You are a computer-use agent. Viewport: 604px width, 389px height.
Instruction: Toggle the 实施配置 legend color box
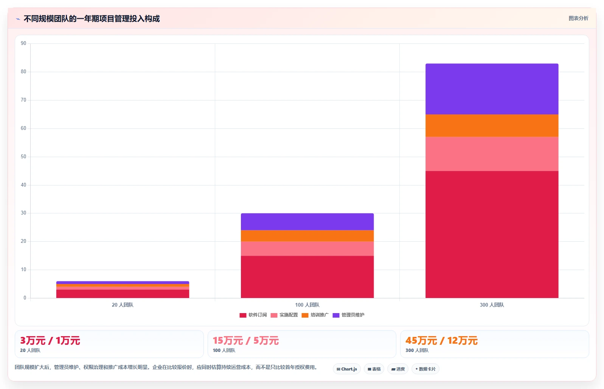274,315
